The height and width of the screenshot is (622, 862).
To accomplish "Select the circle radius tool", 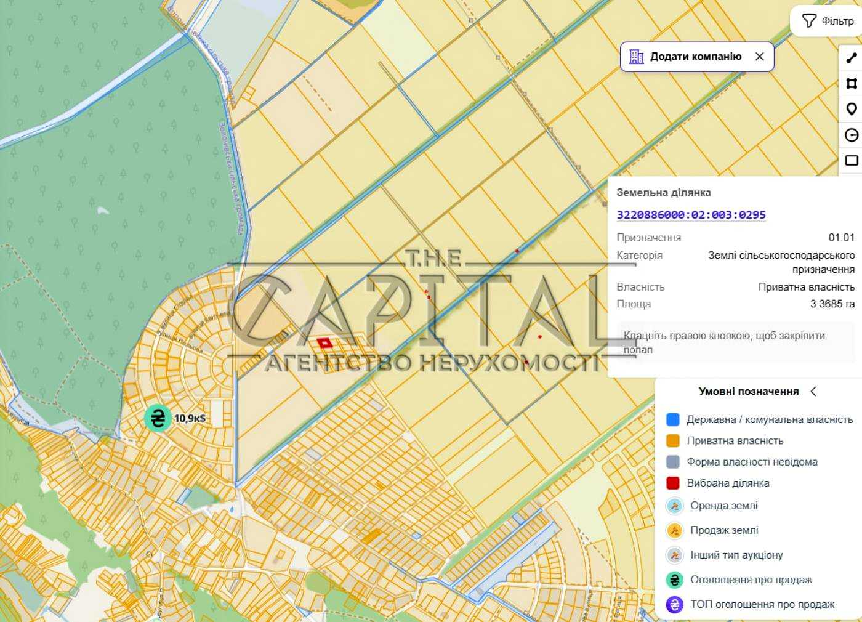I will point(852,135).
